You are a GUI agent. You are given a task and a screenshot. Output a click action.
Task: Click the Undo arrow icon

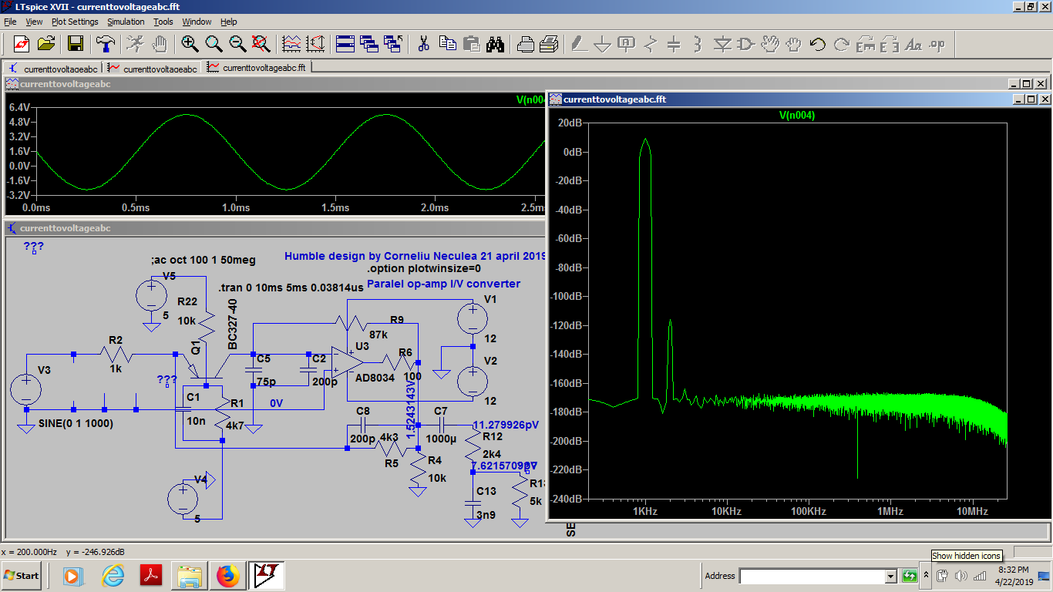(818, 43)
